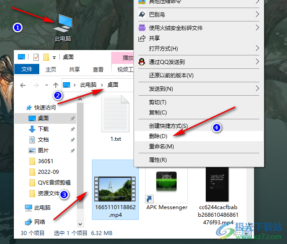Go forward with the right arrow button

[36, 85]
